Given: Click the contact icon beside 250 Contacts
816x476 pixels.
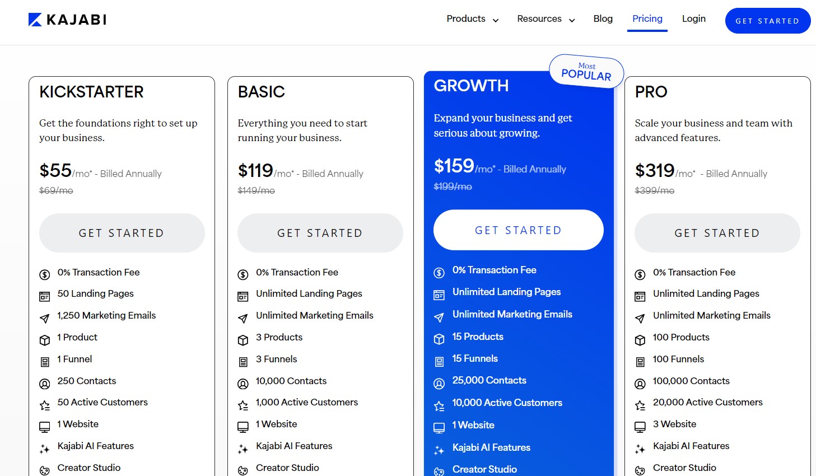Looking at the screenshot, I should 45,384.
